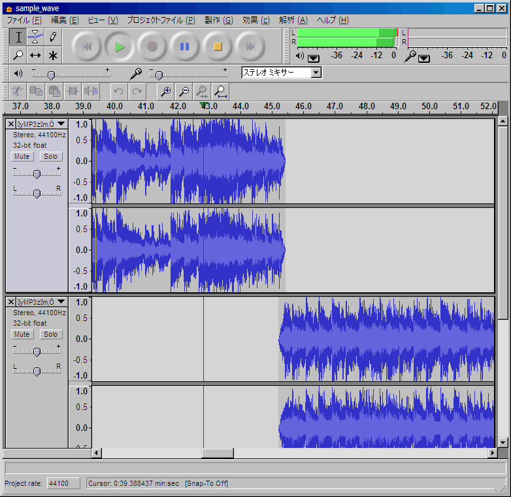Click the Cut scissors icon
Screen dimensions: 511x497
(x=18, y=92)
